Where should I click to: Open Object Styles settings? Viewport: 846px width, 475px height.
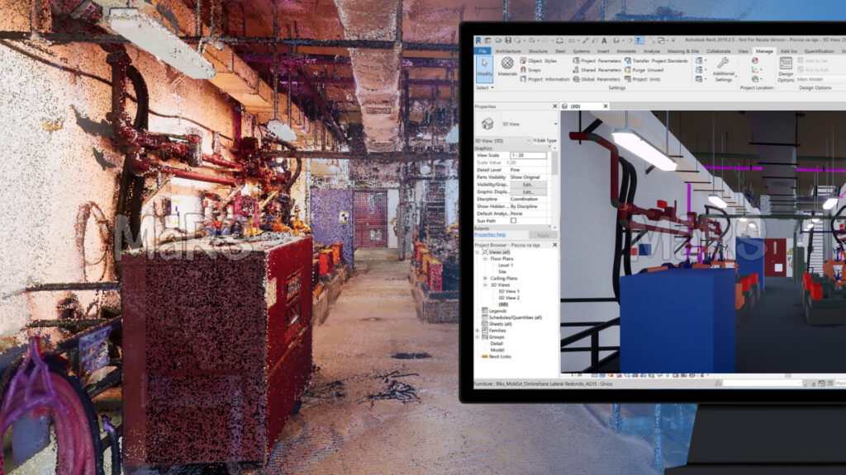pyautogui.click(x=538, y=61)
